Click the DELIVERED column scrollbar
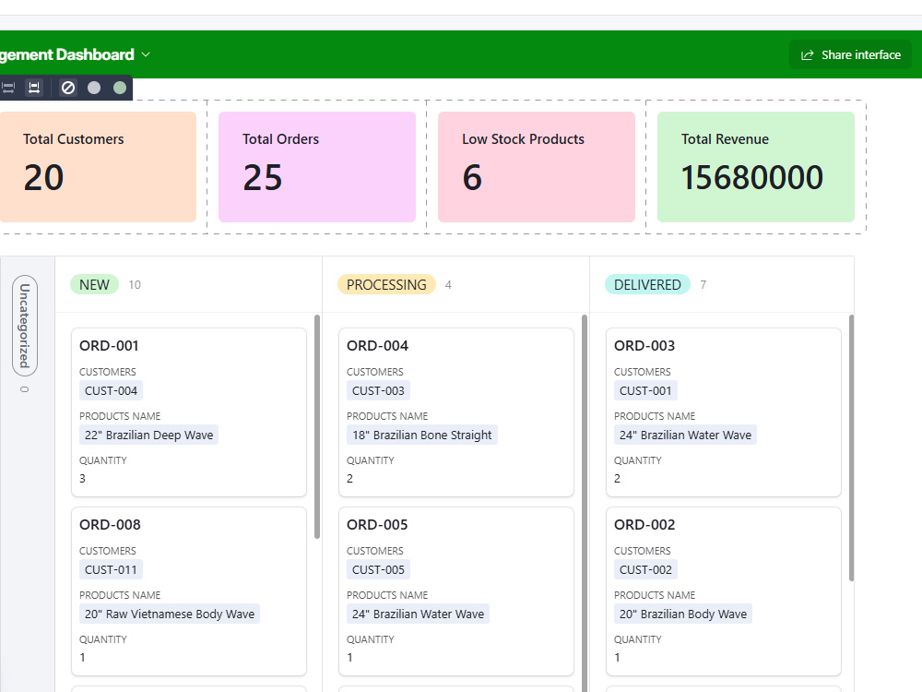Screen dimensions: 922x692 [851, 447]
